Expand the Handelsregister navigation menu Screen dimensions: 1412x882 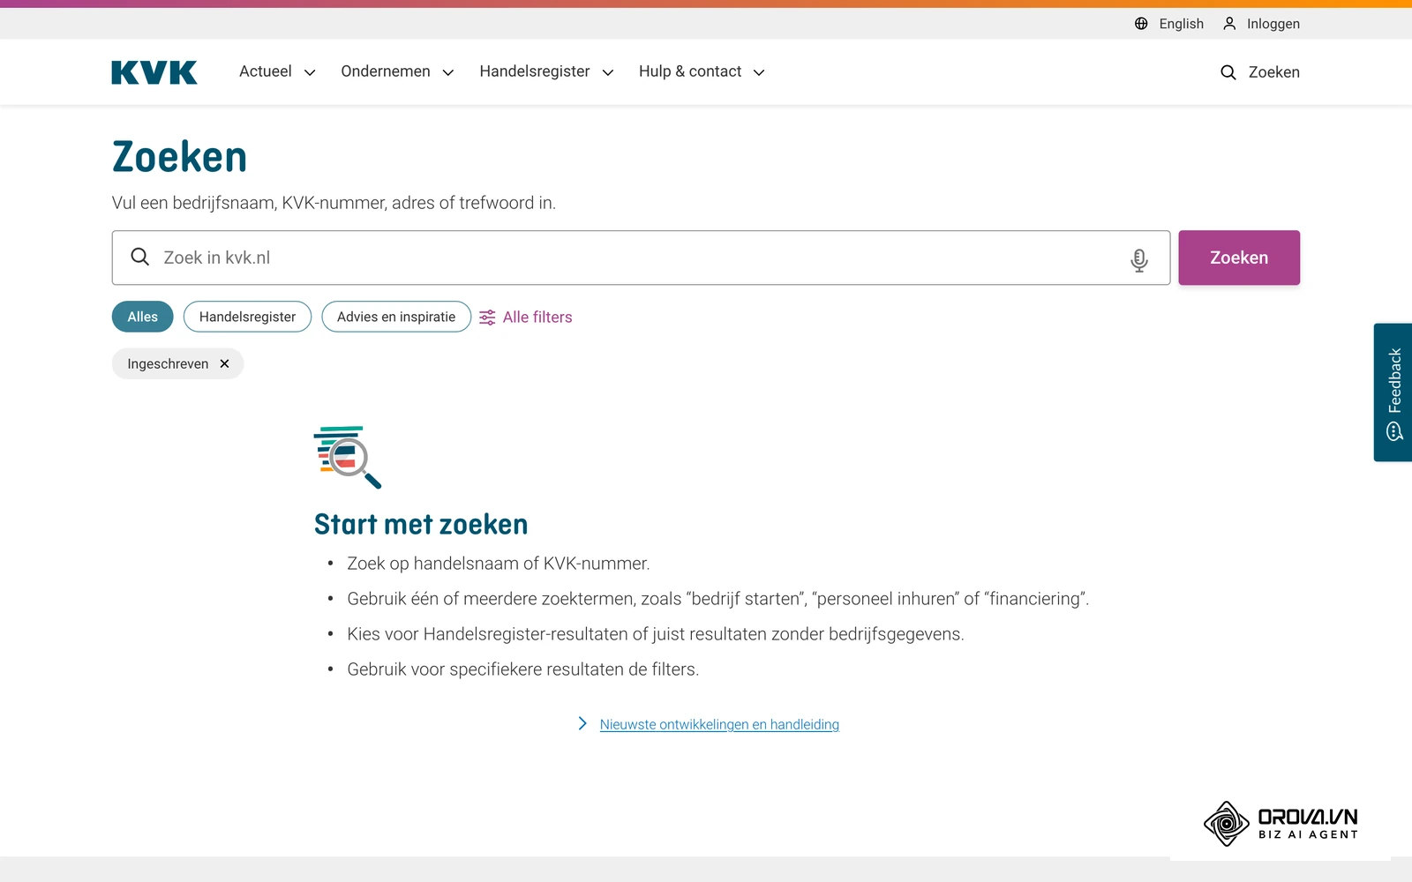tap(546, 71)
